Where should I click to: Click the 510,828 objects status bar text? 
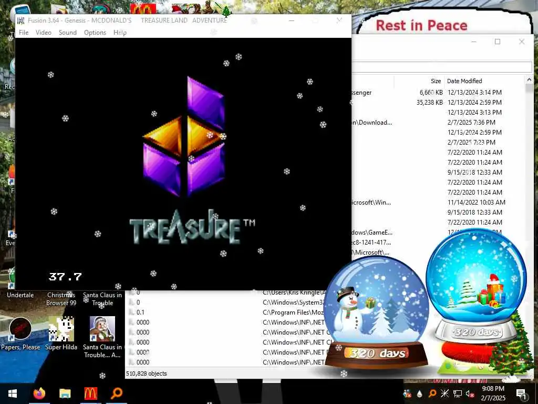click(x=147, y=373)
